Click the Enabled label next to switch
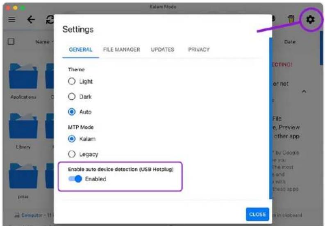Viewport: 325px width, 226px height. click(x=96, y=179)
